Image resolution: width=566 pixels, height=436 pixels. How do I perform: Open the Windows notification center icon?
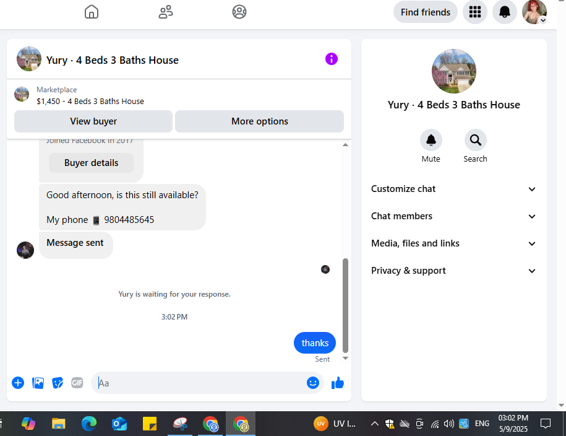[x=545, y=424]
